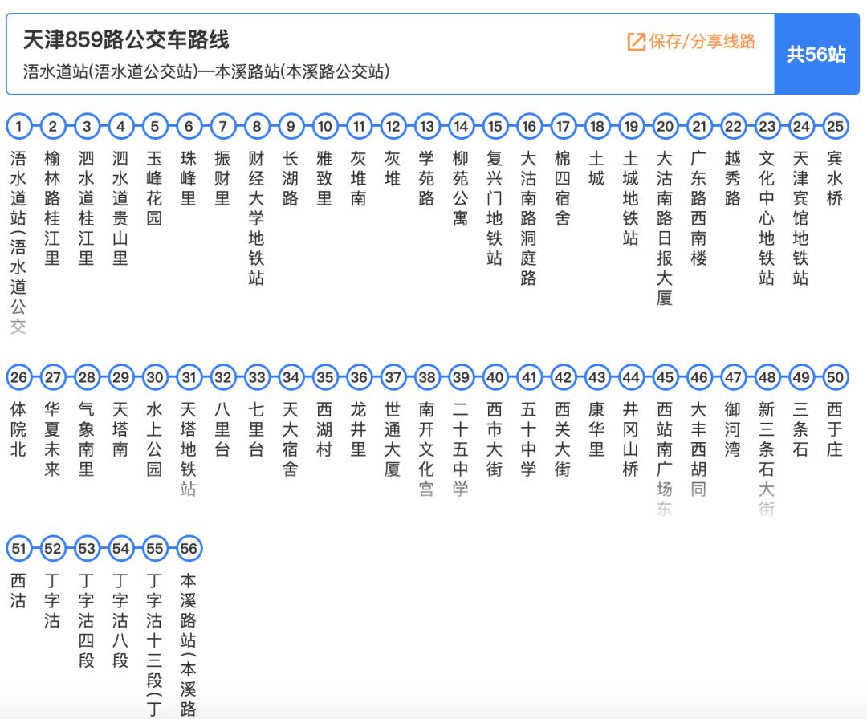The height and width of the screenshot is (719, 867).
Task: Click stop marker number 5
Action: [x=155, y=127]
